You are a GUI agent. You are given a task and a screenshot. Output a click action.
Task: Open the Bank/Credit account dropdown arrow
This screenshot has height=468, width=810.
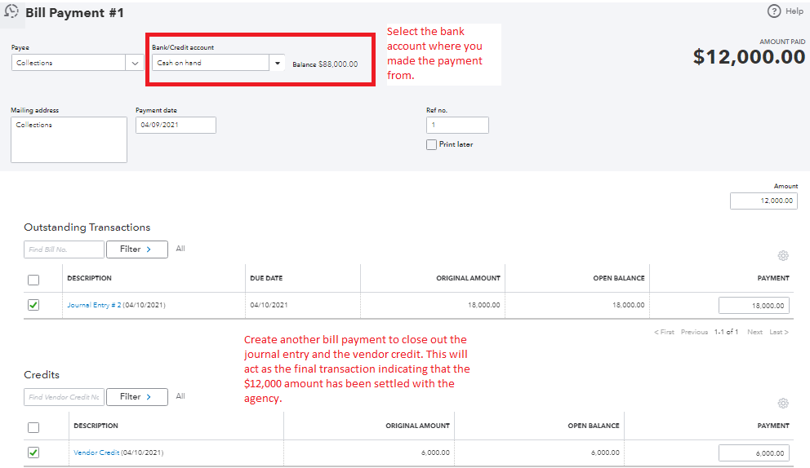(x=278, y=63)
